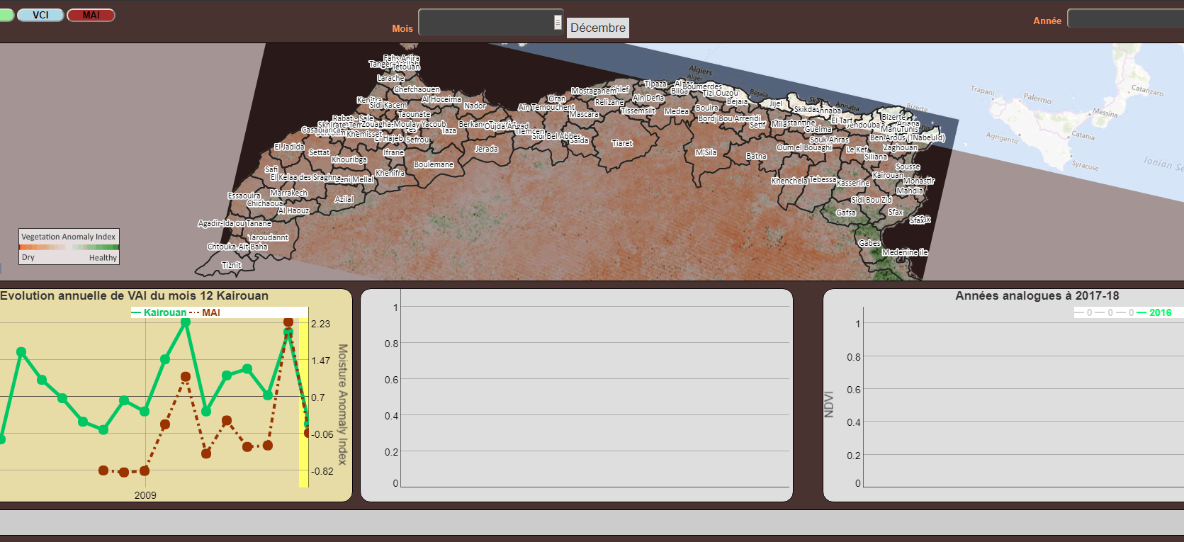1184x542 pixels.
Task: Click the Relizane region label
Action: pos(609,102)
